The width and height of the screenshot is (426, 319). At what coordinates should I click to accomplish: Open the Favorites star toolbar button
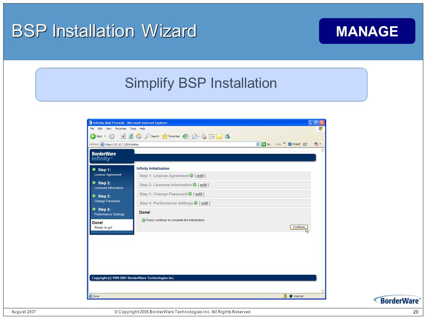pyautogui.click(x=170, y=136)
